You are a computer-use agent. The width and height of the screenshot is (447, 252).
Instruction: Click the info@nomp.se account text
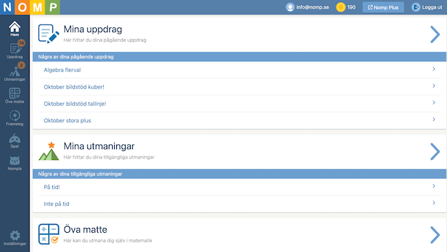[x=312, y=8]
